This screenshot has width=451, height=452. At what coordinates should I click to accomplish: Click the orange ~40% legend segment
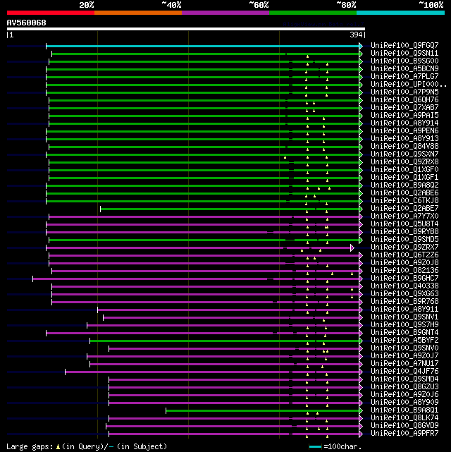pyautogui.click(x=138, y=13)
